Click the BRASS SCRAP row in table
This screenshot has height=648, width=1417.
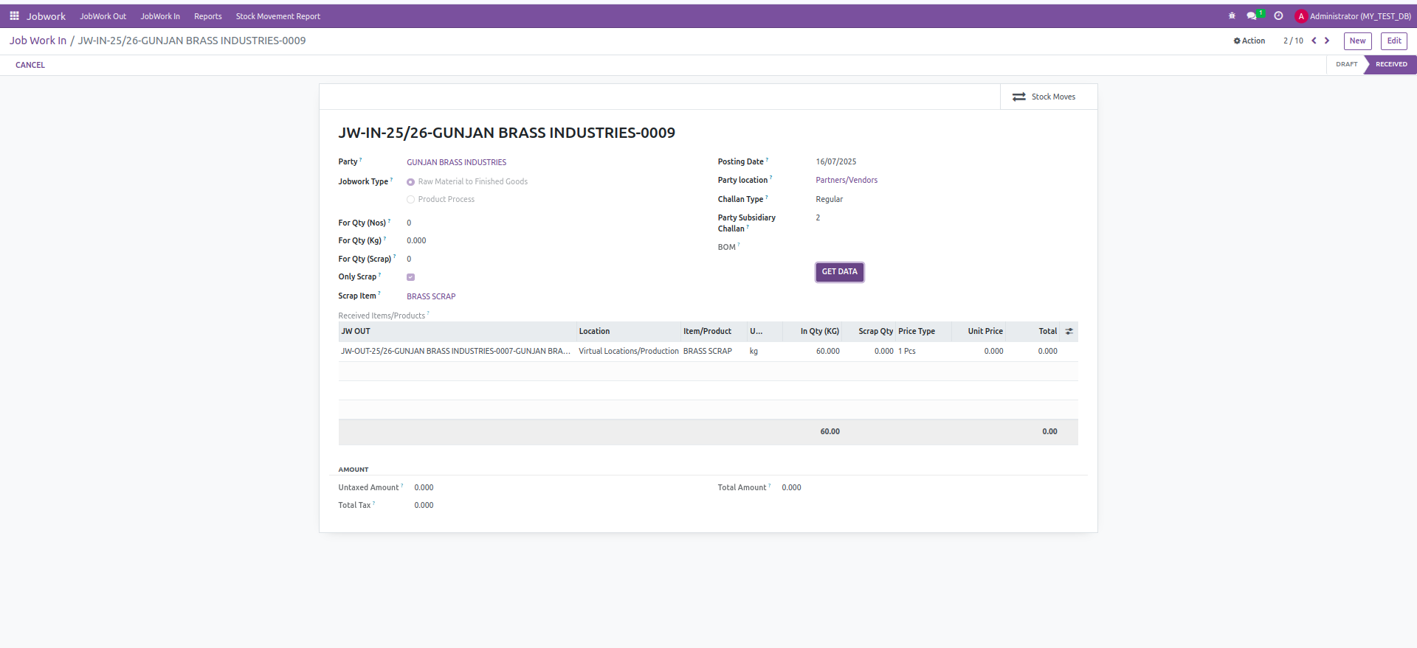[707, 352]
